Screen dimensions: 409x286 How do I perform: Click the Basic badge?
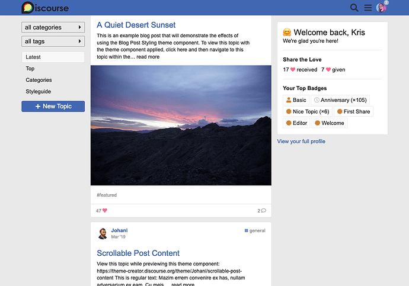(296, 100)
